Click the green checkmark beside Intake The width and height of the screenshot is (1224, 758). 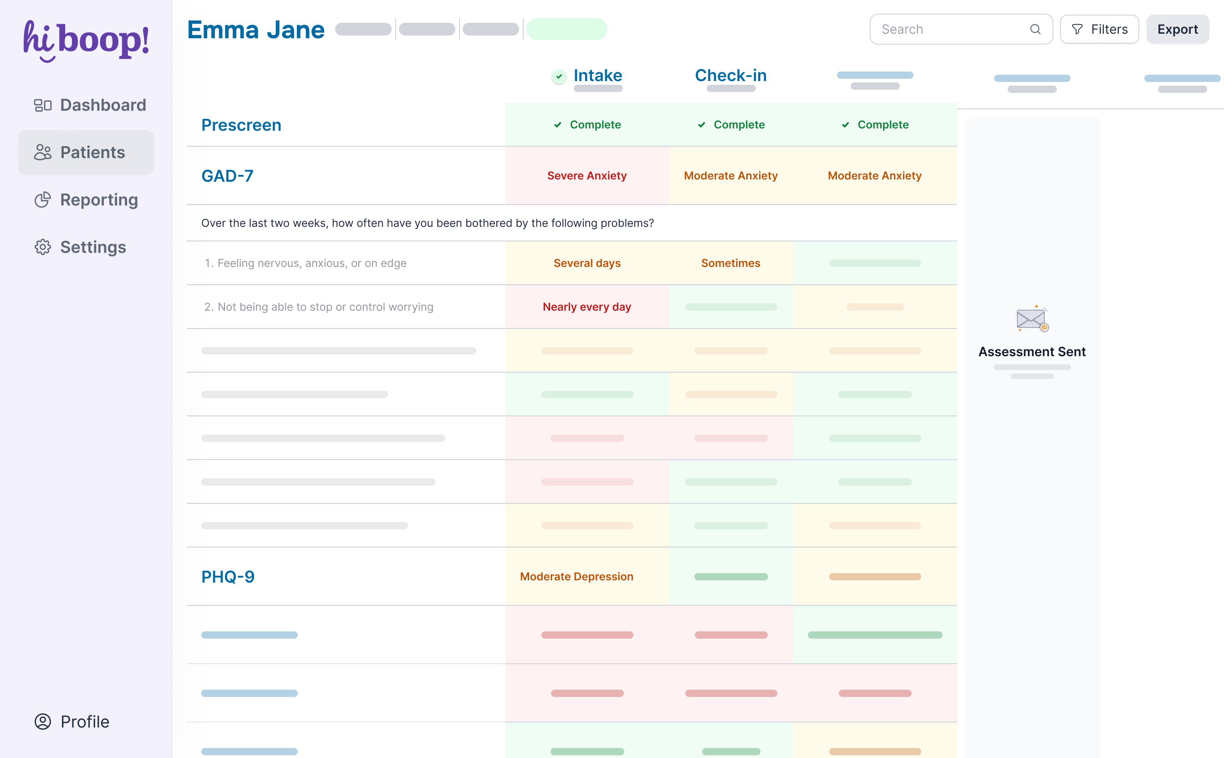(x=559, y=76)
